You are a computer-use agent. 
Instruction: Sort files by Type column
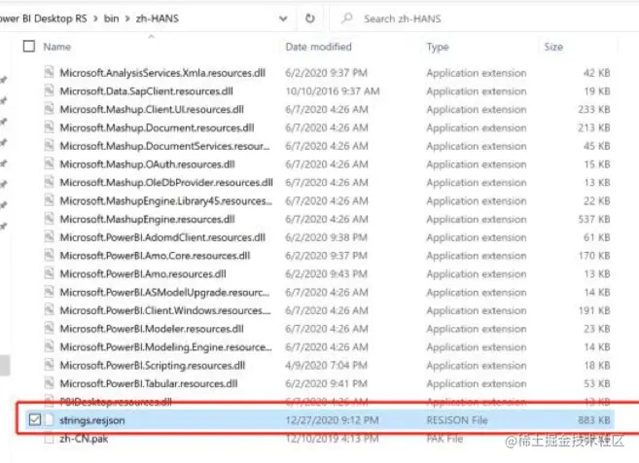(x=438, y=47)
